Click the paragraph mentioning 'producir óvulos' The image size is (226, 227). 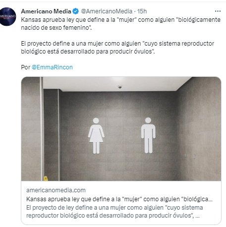tap(117, 48)
